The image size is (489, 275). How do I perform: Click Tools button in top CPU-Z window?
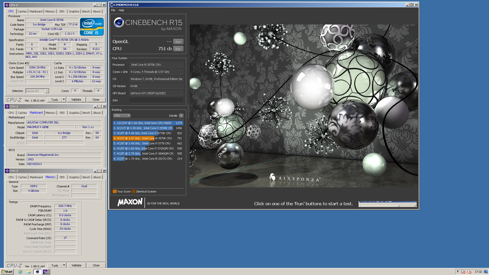pyautogui.click(x=55, y=100)
